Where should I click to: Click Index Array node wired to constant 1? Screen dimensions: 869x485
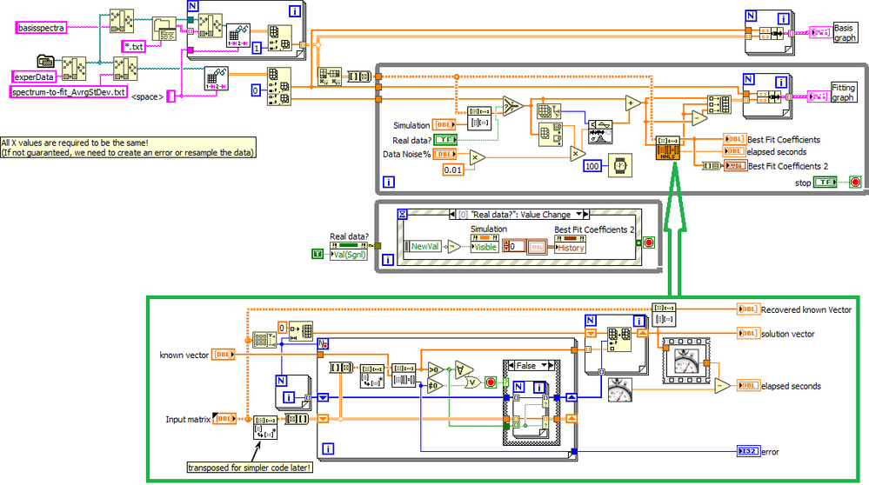click(280, 37)
